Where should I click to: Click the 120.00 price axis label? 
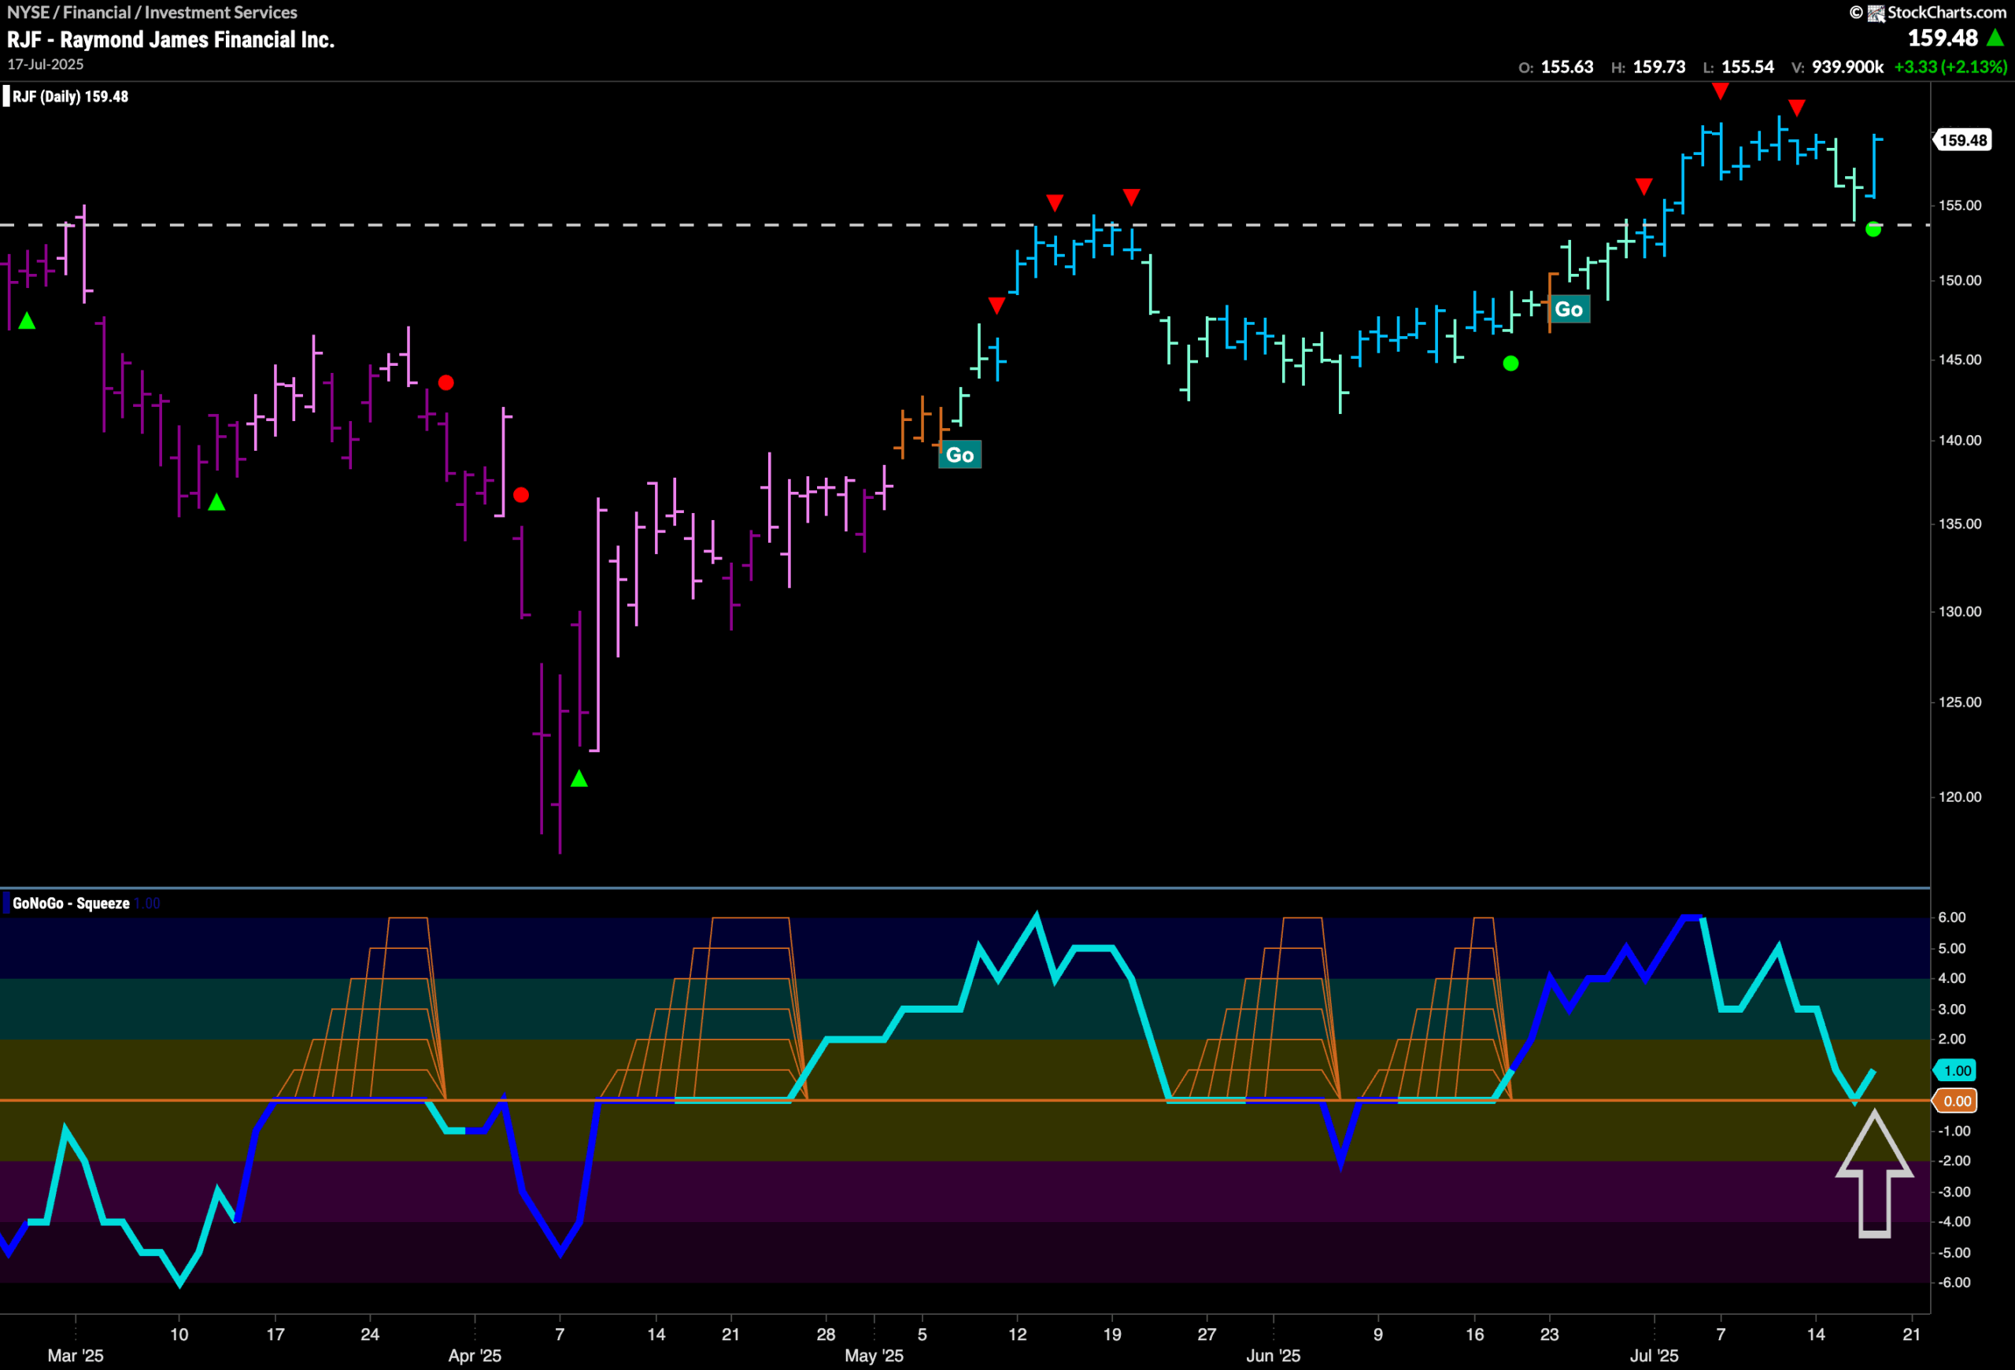click(x=1961, y=796)
